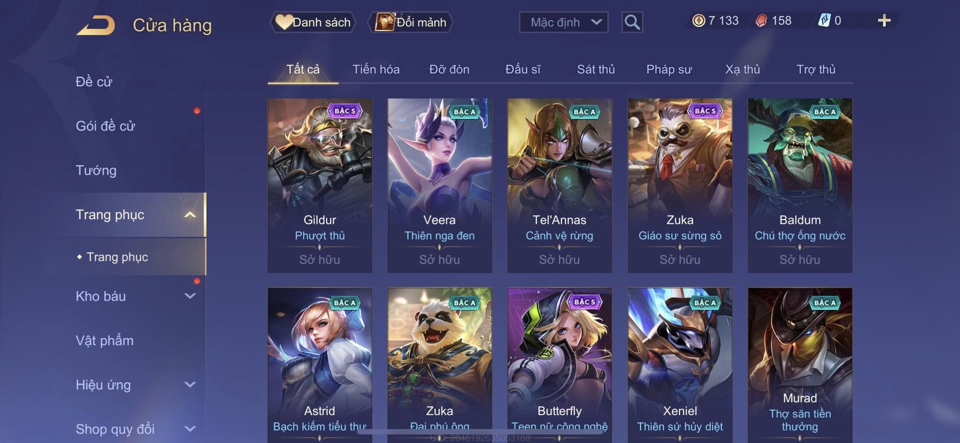Tap the gold coin balance icon

coord(698,21)
